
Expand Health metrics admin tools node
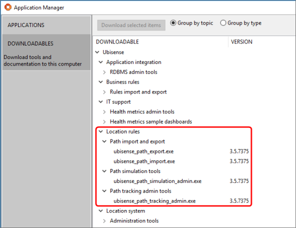click(x=104, y=111)
